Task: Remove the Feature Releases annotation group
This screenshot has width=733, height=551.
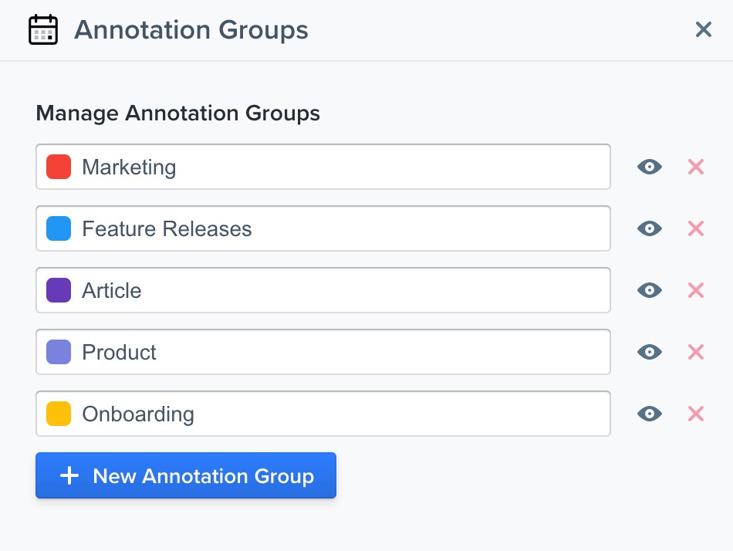Action: pos(695,228)
